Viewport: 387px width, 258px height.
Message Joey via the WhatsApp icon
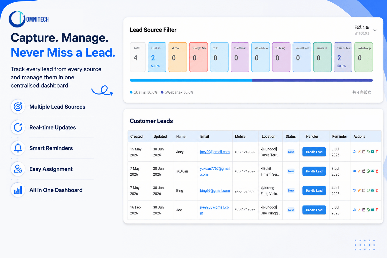pyautogui.click(x=368, y=152)
